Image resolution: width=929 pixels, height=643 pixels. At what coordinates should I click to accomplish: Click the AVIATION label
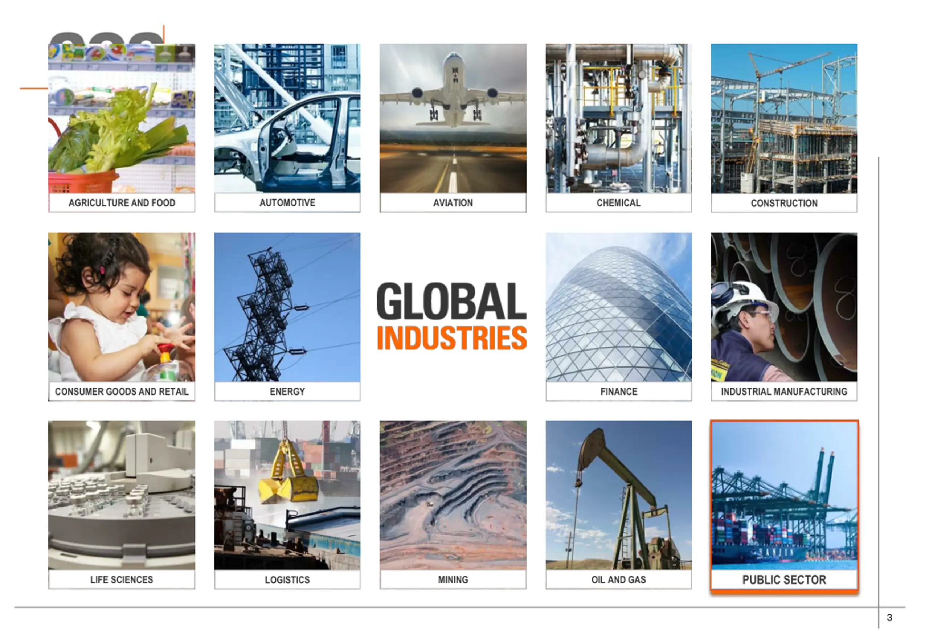pyautogui.click(x=453, y=202)
